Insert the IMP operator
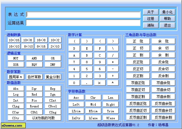The height and width of the screenshot is (129, 182). click(53, 64)
